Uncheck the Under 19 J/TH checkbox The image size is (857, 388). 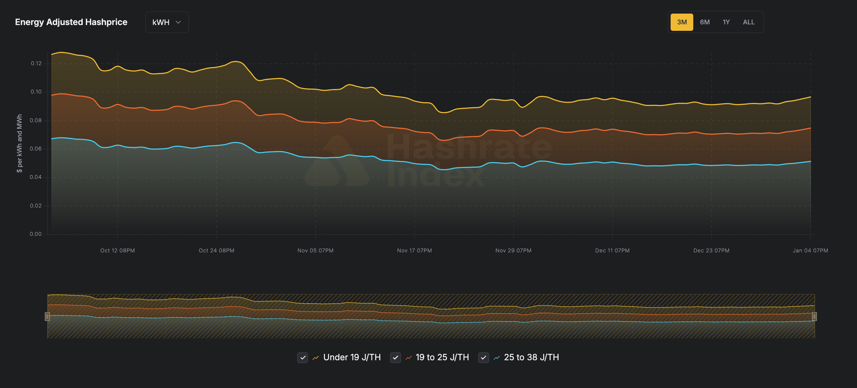tap(303, 358)
